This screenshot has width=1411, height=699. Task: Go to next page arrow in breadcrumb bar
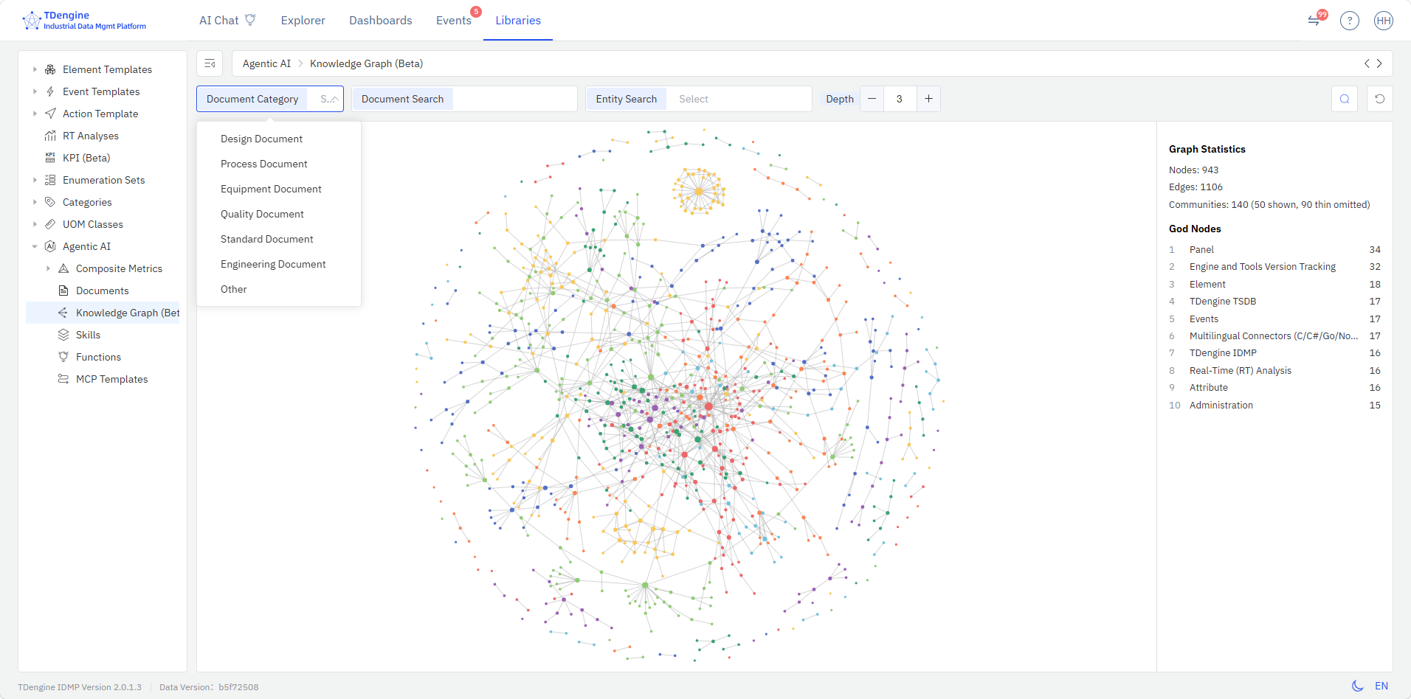pyautogui.click(x=1379, y=63)
